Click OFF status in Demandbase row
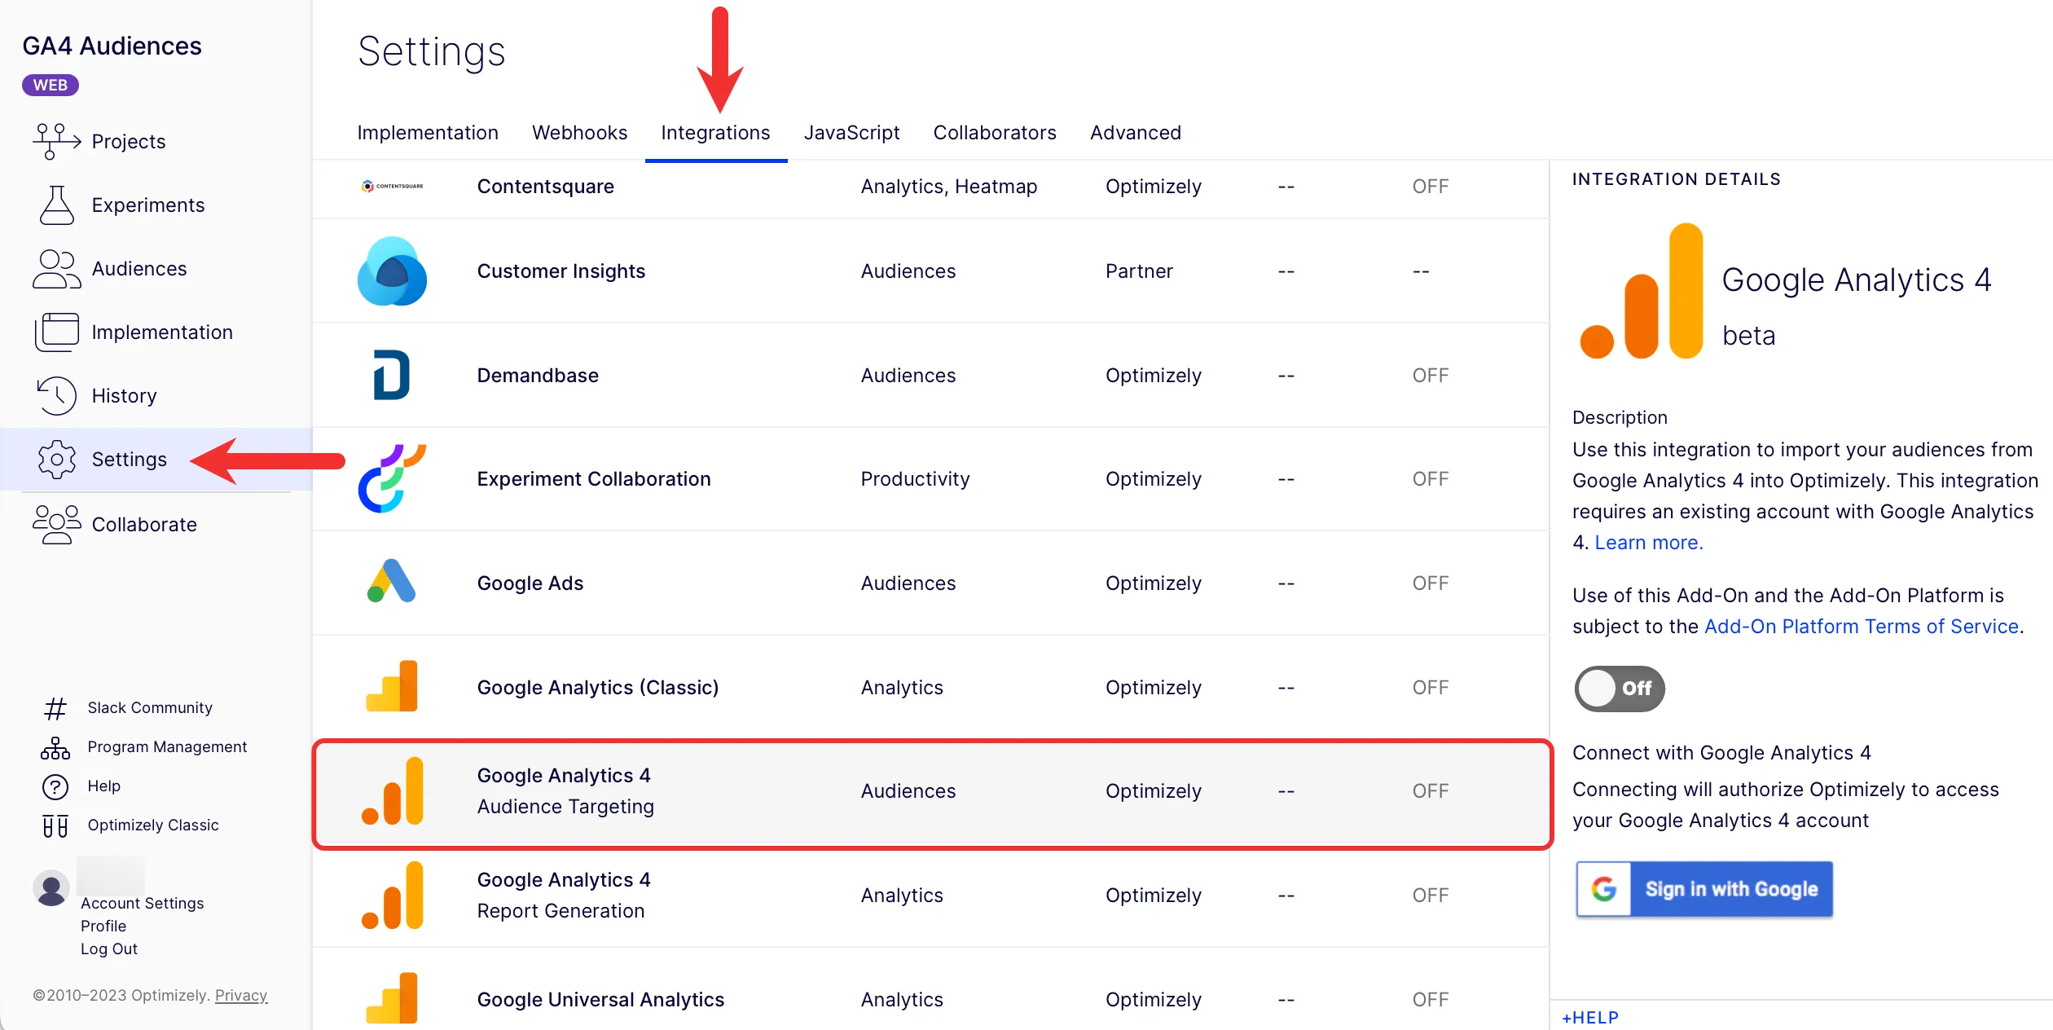 [1431, 376]
